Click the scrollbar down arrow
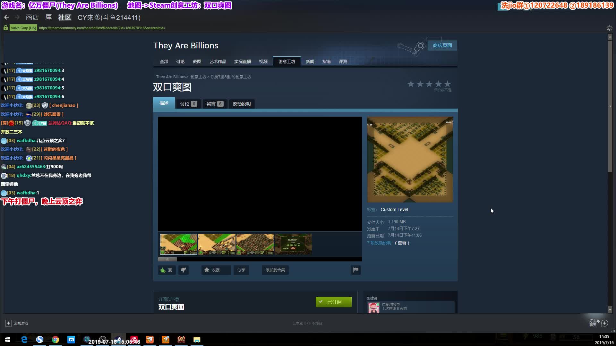The height and width of the screenshot is (346, 616). (x=610, y=310)
